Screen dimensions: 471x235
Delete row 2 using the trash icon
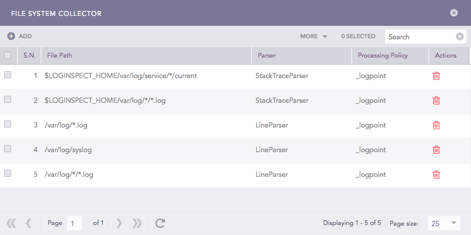click(436, 100)
